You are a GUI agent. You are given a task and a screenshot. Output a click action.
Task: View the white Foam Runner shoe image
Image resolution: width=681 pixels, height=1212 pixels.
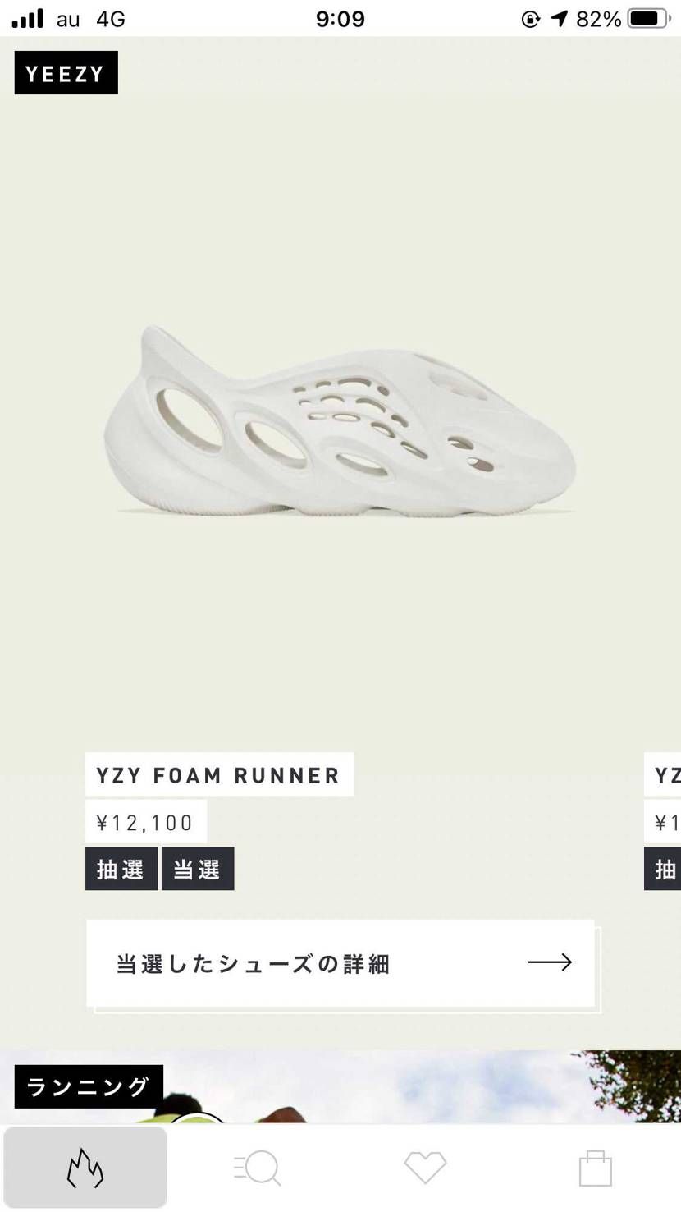point(340,420)
